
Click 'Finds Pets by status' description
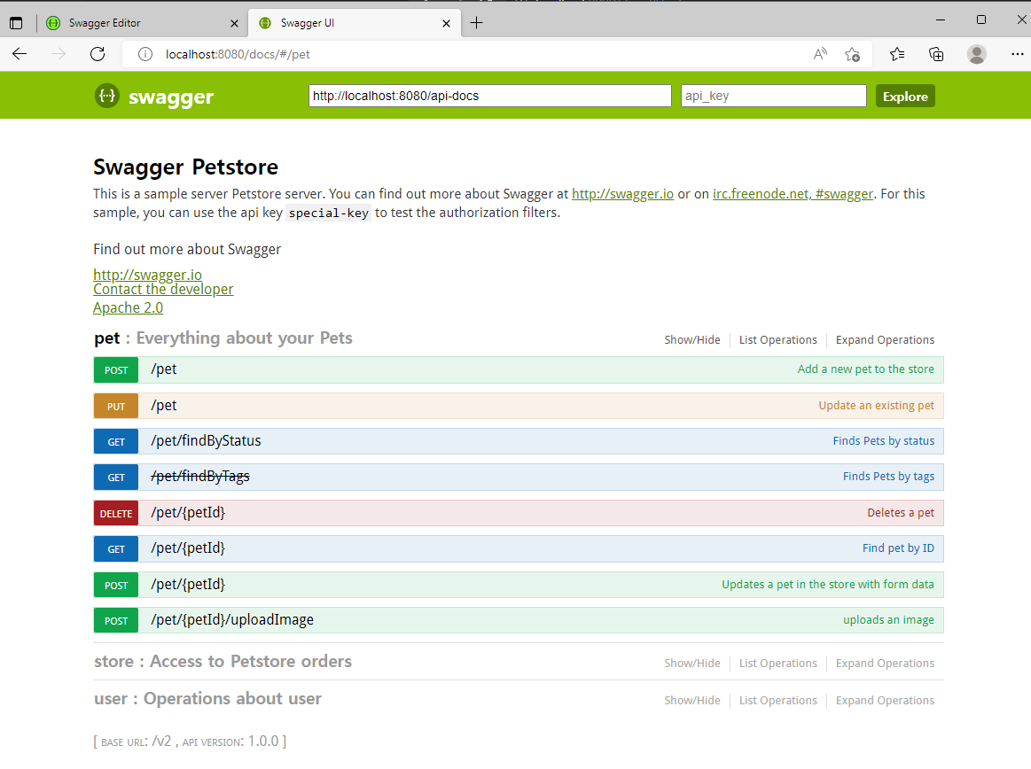click(883, 441)
